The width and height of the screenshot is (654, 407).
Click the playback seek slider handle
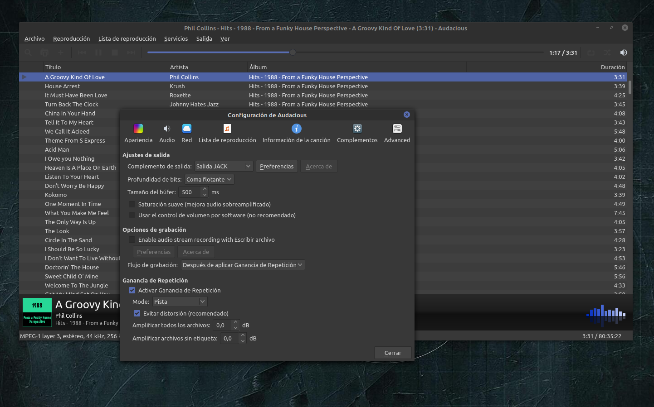coord(293,53)
